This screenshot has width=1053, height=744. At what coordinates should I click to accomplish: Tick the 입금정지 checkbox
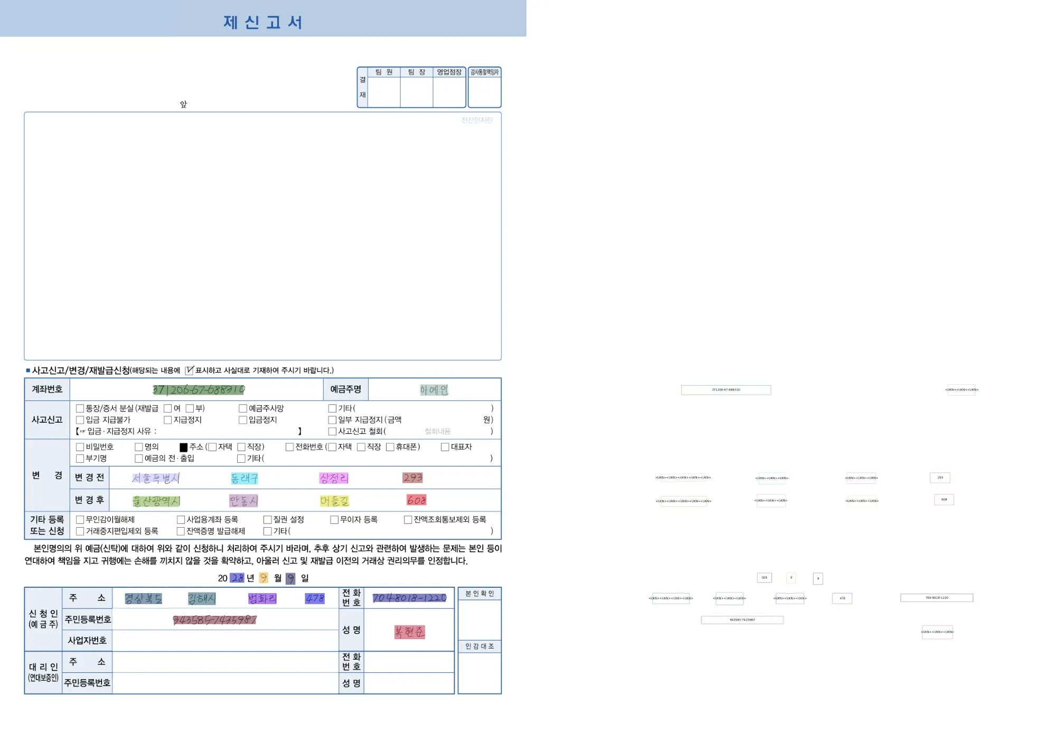243,420
